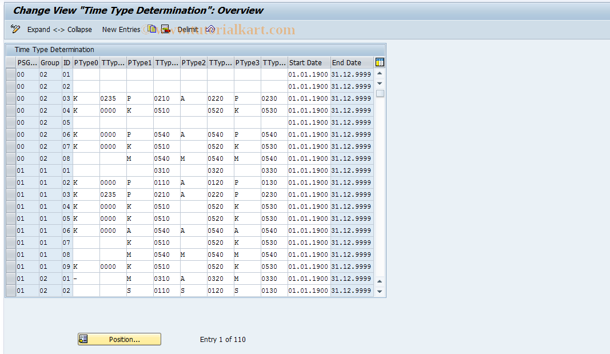
Task: Click the Group column header
Action: (50, 62)
